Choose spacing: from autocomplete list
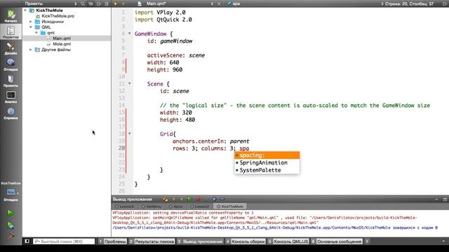This screenshot has height=252, width=449. coord(267,155)
